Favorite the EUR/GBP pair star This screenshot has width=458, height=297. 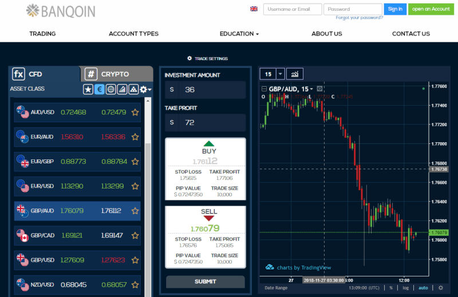(135, 162)
